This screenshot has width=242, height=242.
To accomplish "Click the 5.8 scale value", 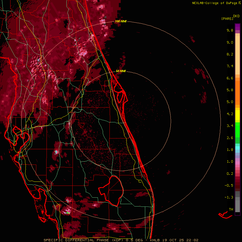I will tap(230, 90).
